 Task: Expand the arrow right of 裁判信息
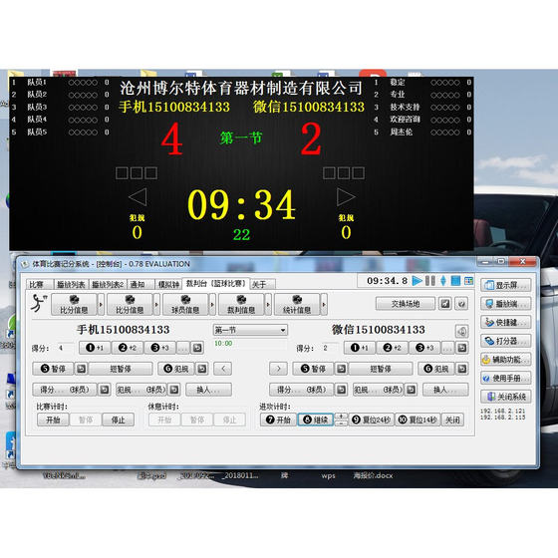click(x=268, y=304)
